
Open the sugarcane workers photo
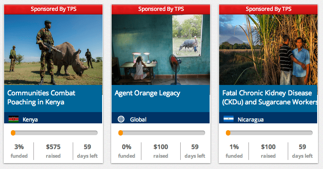[268, 50]
